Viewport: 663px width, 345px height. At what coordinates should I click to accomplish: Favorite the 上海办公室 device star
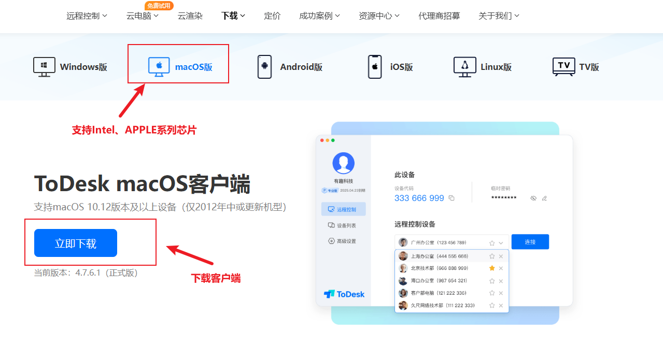(x=492, y=256)
